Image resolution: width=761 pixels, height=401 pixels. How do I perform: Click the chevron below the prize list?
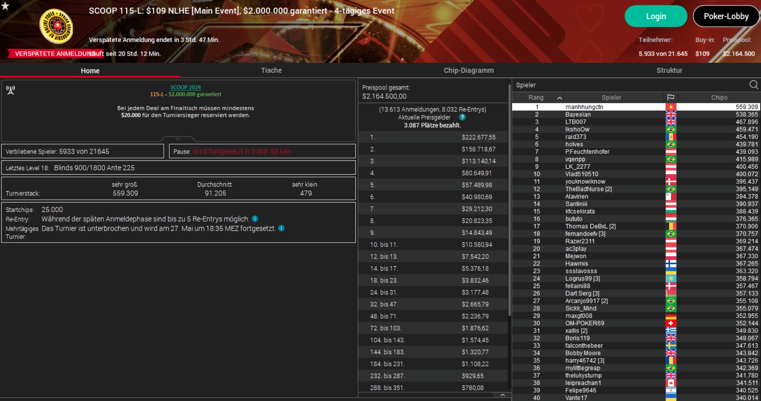pos(502,395)
